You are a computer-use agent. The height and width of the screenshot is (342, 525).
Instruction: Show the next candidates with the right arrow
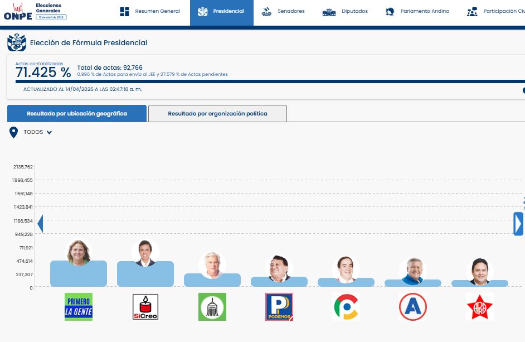(x=518, y=224)
